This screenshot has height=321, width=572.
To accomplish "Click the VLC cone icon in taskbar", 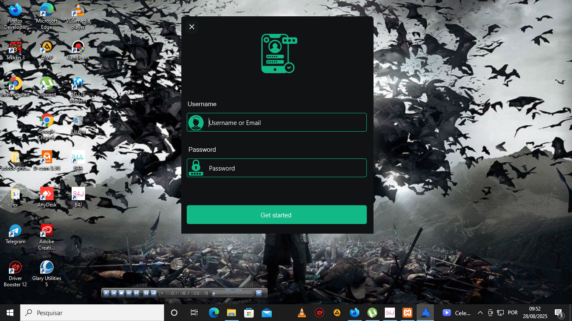I will (301, 313).
